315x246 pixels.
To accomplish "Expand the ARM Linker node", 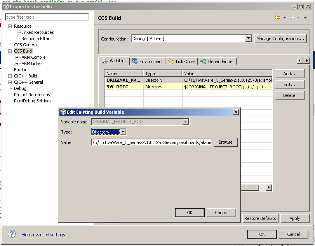I will (x=17, y=63).
